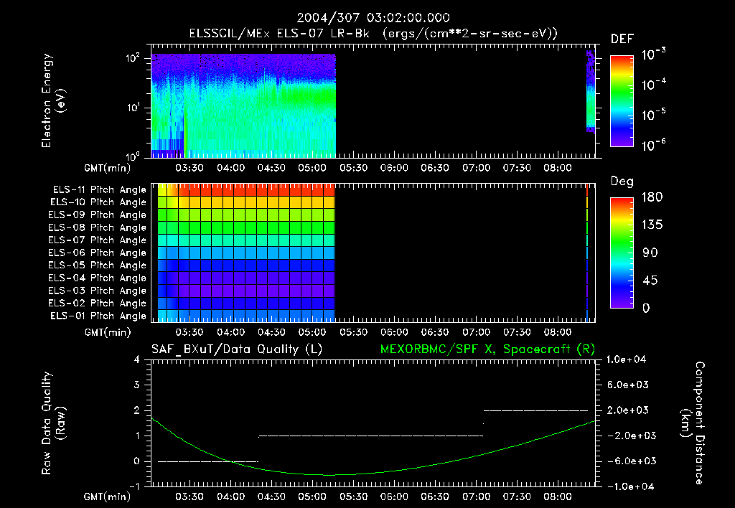This screenshot has height=508, width=735.
Task: Select the ELS-11 Pitch Angle row label
Action: tap(99, 190)
